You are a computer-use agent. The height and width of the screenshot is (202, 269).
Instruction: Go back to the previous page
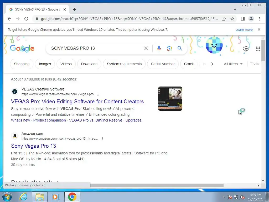pos(9,19)
